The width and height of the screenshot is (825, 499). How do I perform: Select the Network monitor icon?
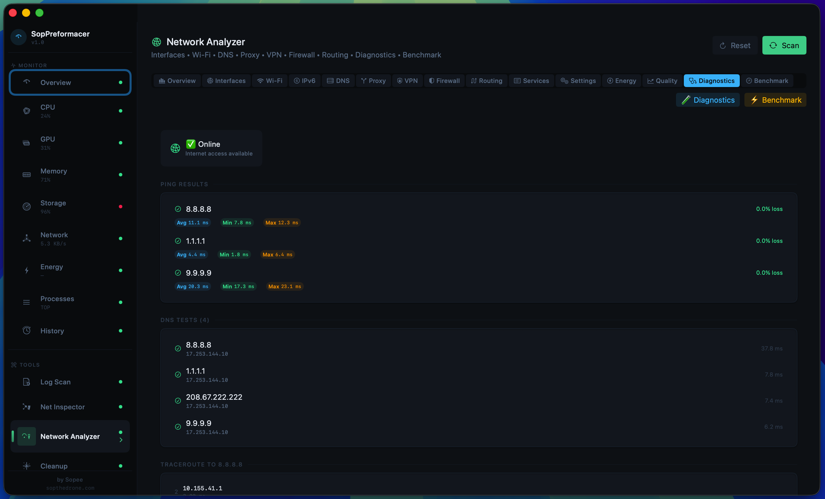[x=26, y=238]
